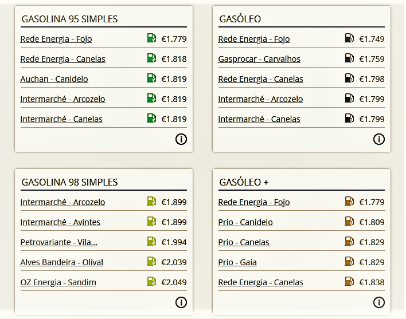The width and height of the screenshot is (406, 319).
Task: Click green pump icon beside Intermarché - Canelas gasolina 95
Action: point(151,118)
